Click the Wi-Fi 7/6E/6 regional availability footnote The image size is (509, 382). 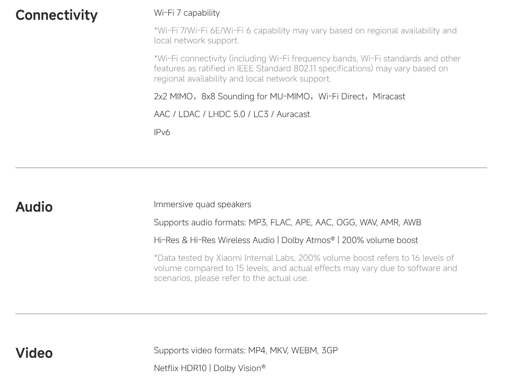coord(305,36)
